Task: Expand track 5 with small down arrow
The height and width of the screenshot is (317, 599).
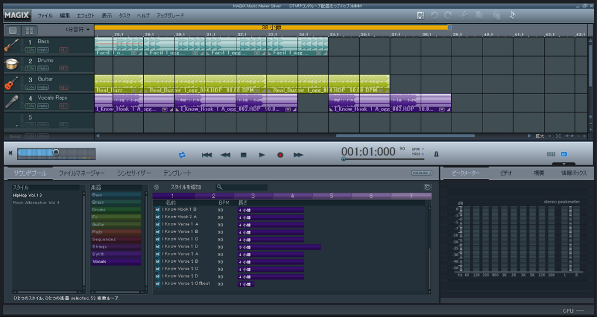Action: 16,126
